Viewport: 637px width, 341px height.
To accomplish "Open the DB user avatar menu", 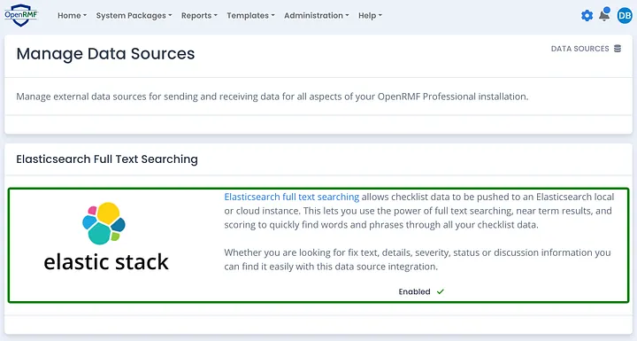I will click(x=625, y=16).
